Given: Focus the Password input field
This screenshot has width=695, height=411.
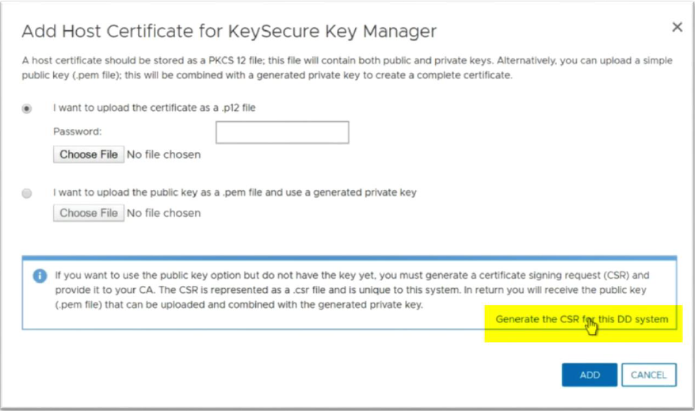Looking at the screenshot, I should [x=282, y=132].
